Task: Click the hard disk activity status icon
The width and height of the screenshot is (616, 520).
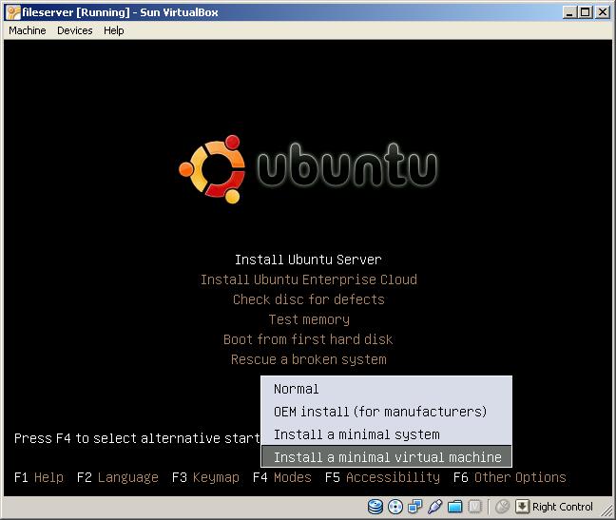Action: [375, 507]
